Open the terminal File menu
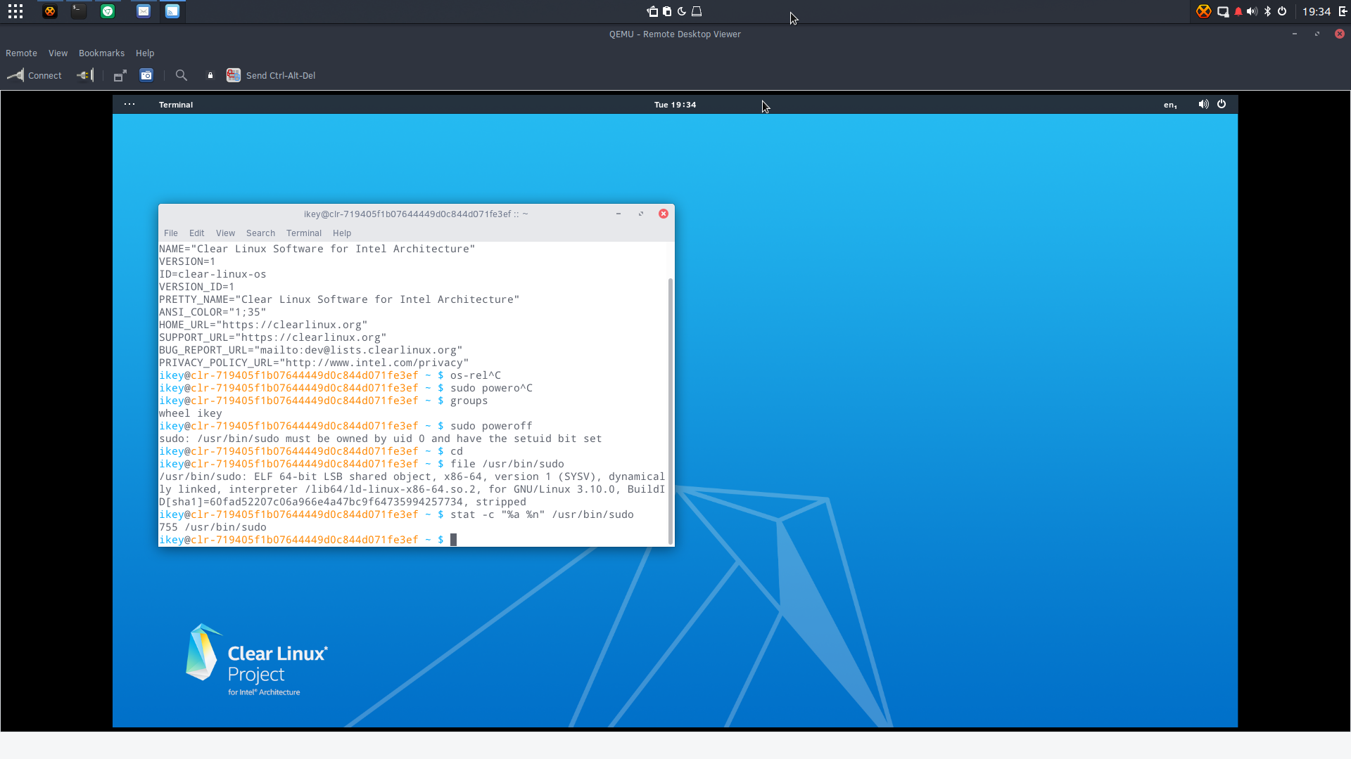The image size is (1351, 759). click(x=171, y=233)
